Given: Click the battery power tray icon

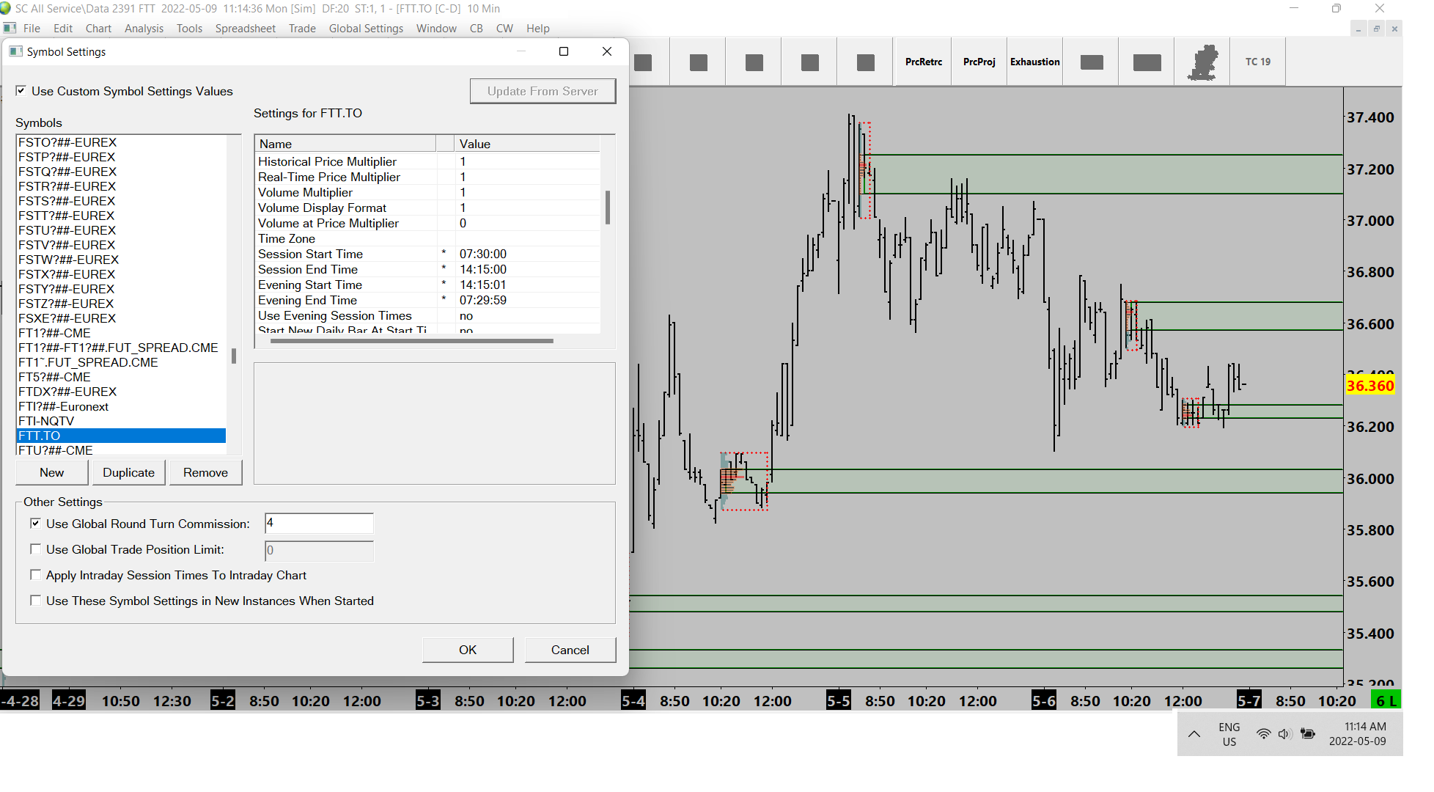Looking at the screenshot, I should (x=1307, y=734).
